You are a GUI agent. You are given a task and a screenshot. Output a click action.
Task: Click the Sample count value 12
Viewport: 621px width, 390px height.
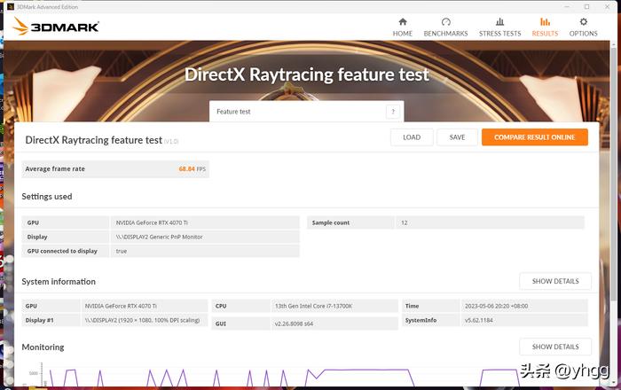click(405, 222)
